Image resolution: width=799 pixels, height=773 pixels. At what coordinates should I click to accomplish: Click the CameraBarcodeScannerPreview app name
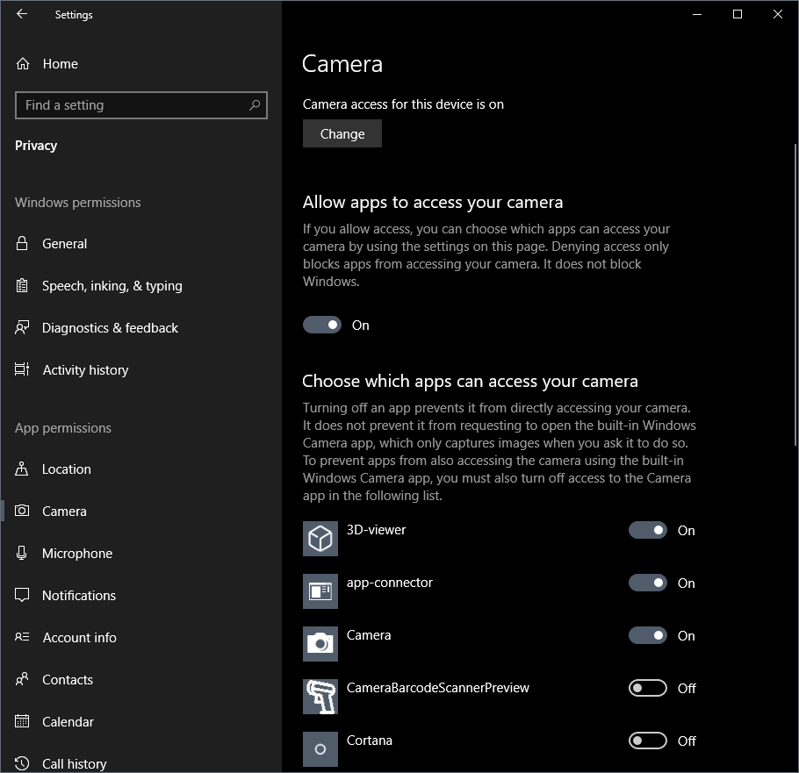[x=438, y=687]
